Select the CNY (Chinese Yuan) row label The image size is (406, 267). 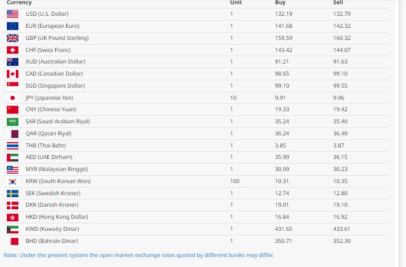point(50,109)
